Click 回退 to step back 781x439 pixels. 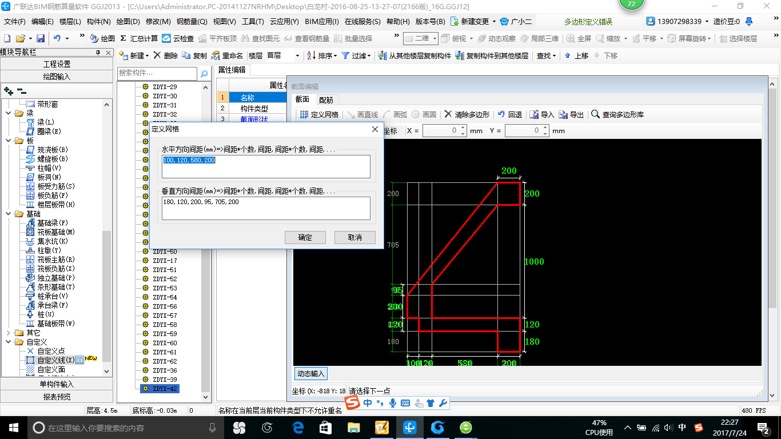510,114
